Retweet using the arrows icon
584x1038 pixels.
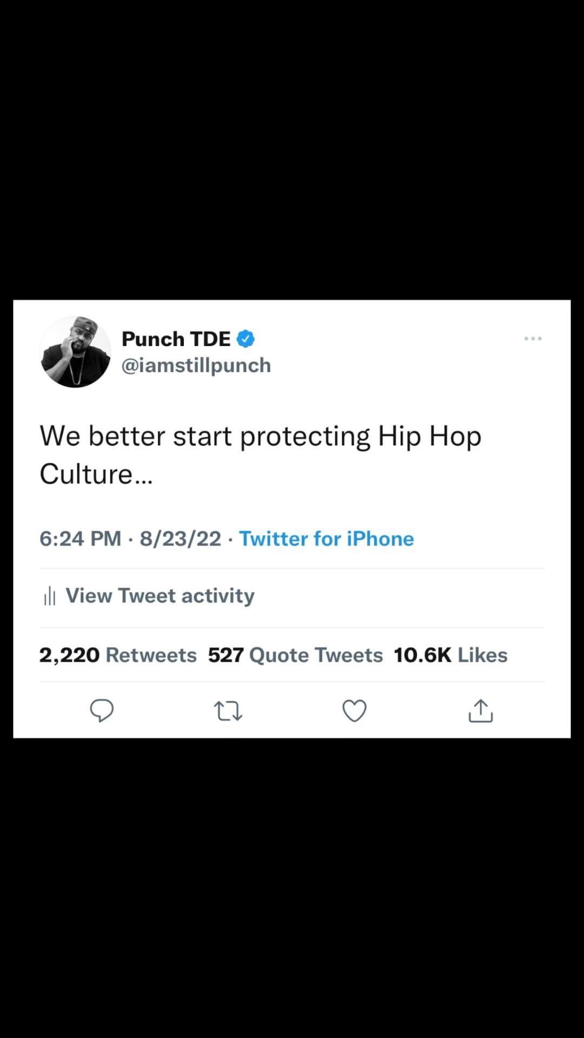tap(228, 711)
